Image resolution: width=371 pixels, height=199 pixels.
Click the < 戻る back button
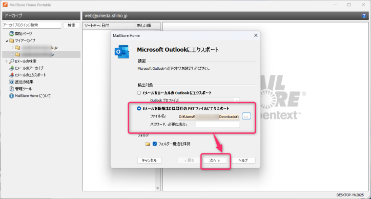point(189,161)
